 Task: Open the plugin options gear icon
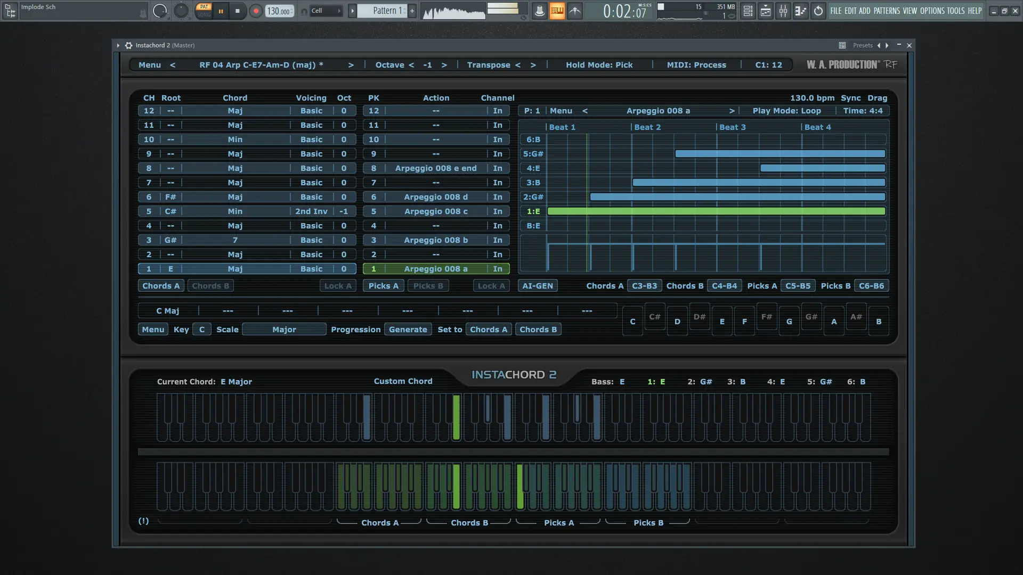coord(128,45)
